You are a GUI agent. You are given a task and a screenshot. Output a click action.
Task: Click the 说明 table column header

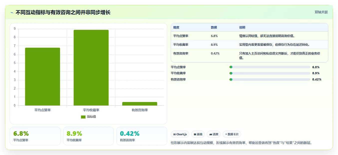coord(242,27)
